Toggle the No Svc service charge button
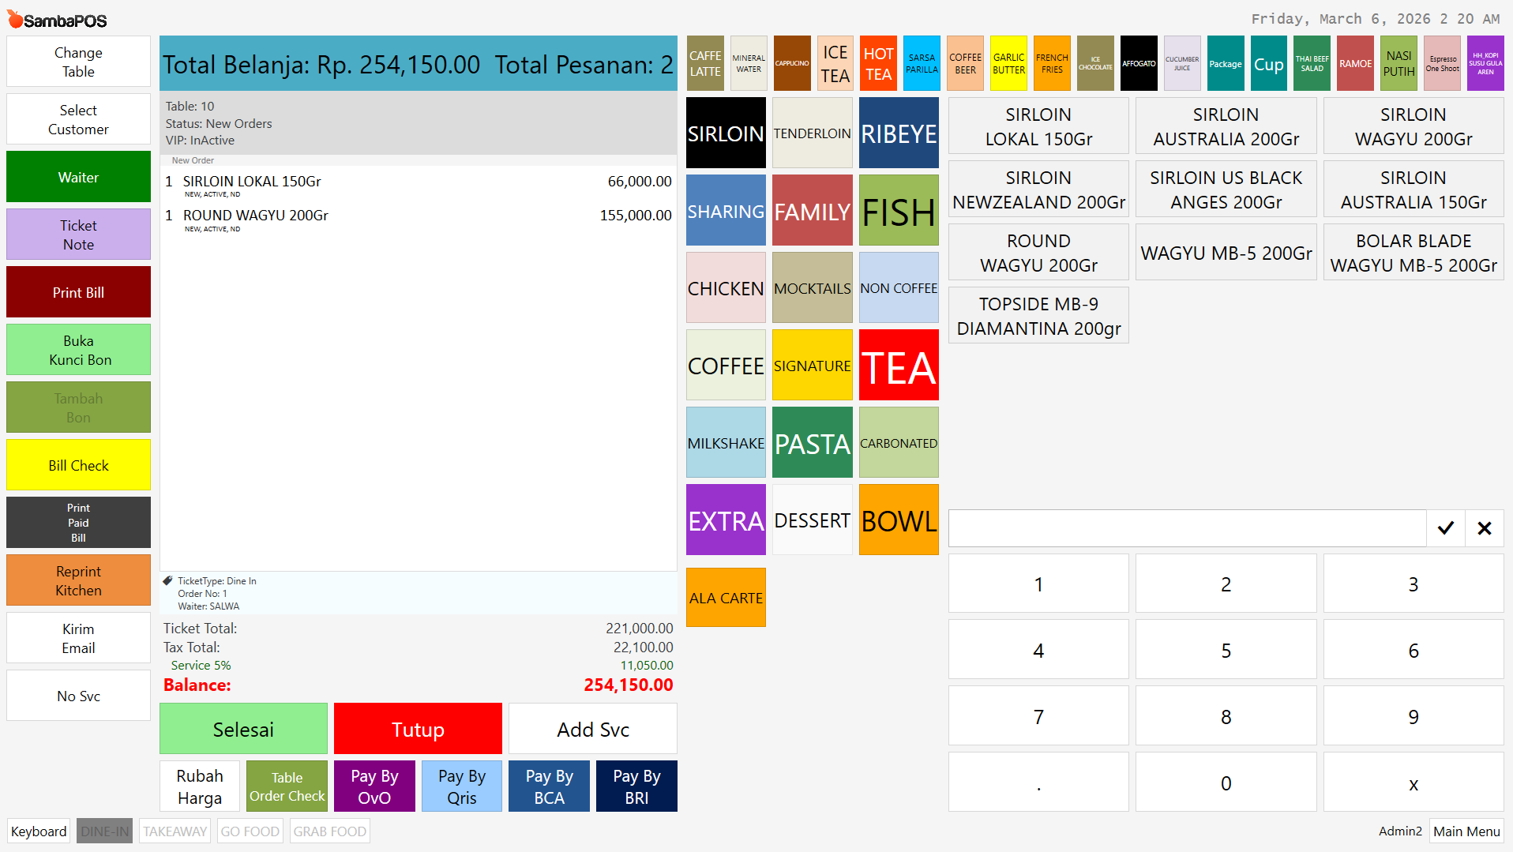 click(78, 696)
